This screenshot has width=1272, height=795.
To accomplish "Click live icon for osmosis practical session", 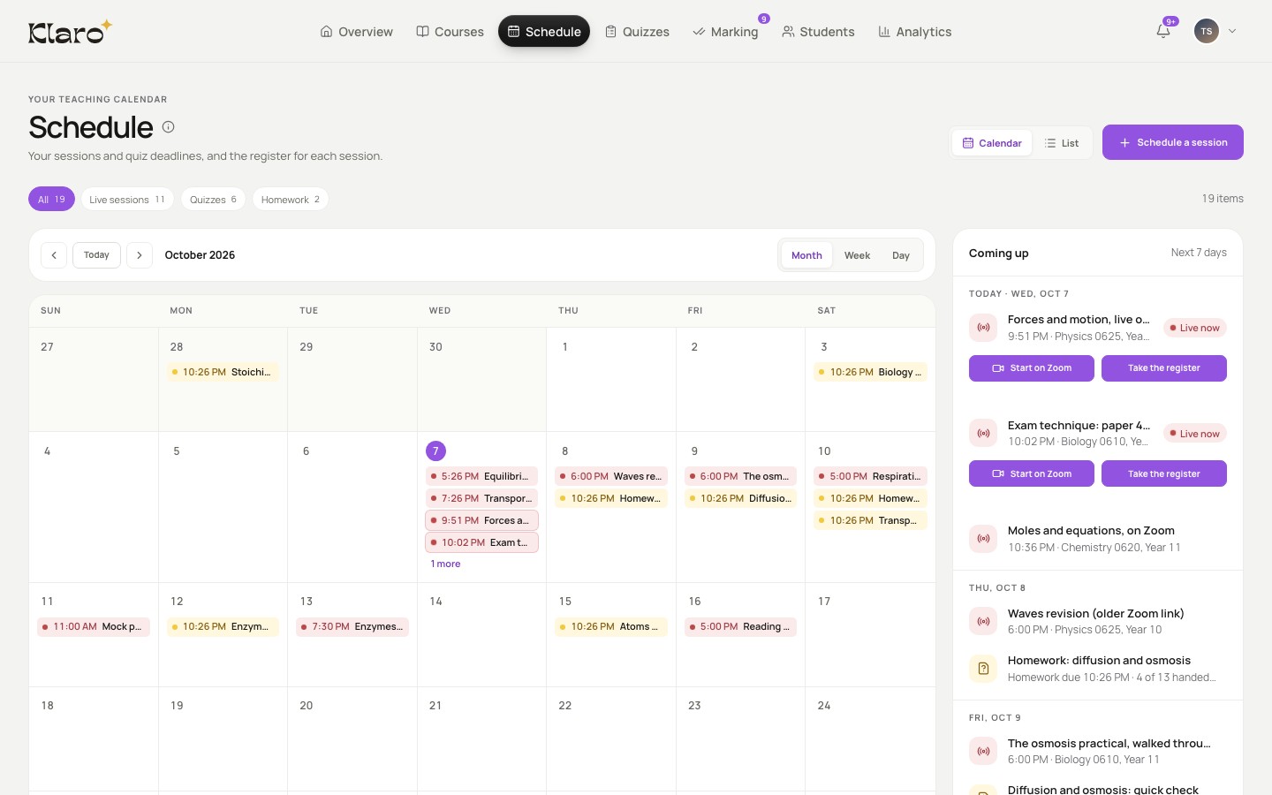I will click(983, 751).
